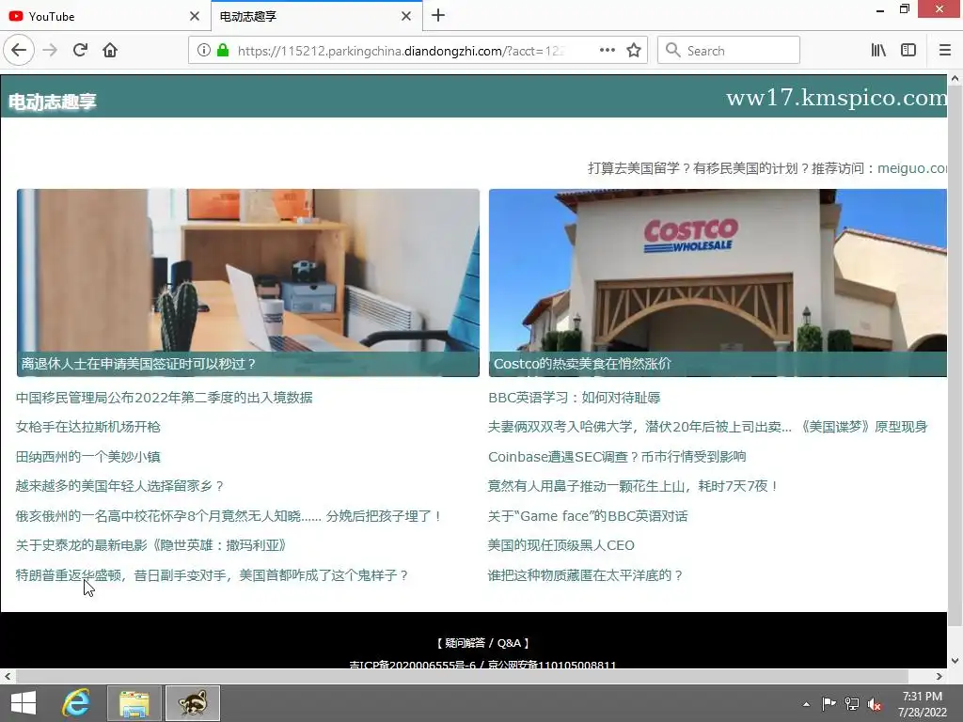Open Coinbase遭遇SEC调查 article link
Image resolution: width=963 pixels, height=722 pixels.
tap(617, 457)
